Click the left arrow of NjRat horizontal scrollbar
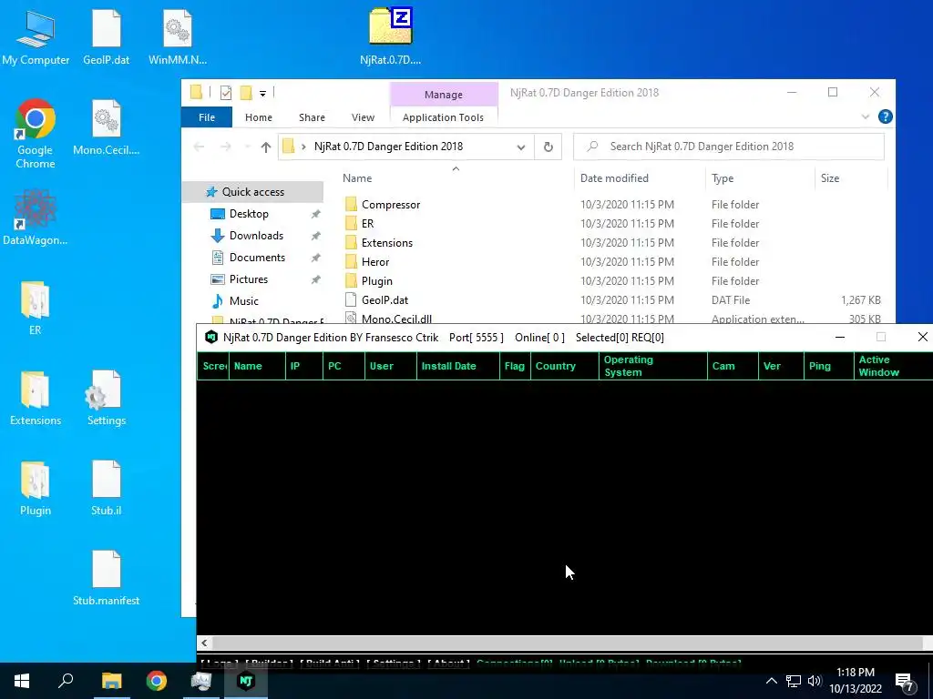Image resolution: width=933 pixels, height=699 pixels. [205, 643]
